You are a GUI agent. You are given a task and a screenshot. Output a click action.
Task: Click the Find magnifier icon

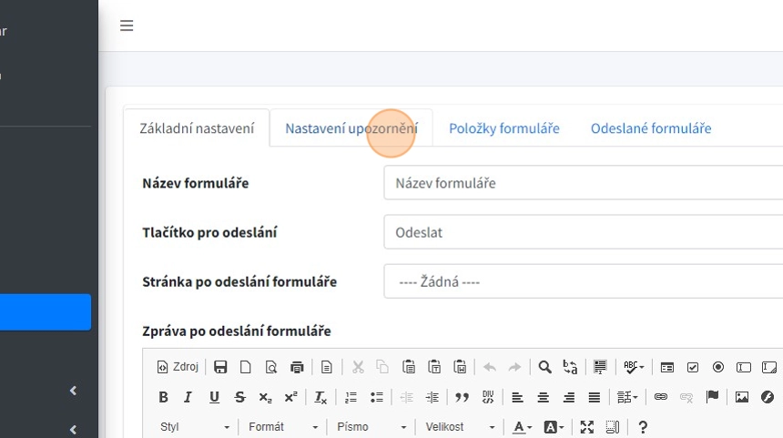point(544,367)
